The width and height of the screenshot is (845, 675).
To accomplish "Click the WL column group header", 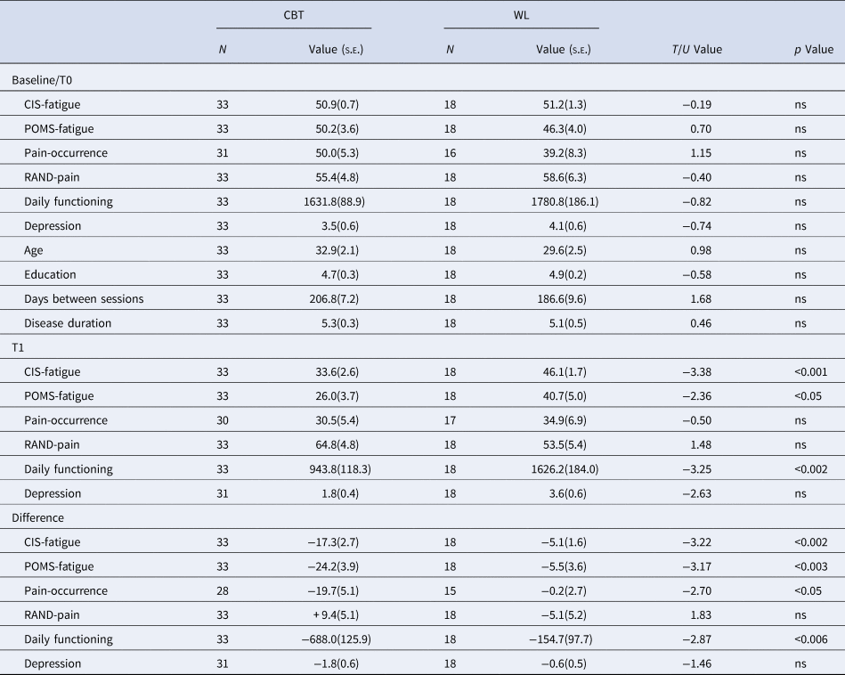I will coord(521,14).
